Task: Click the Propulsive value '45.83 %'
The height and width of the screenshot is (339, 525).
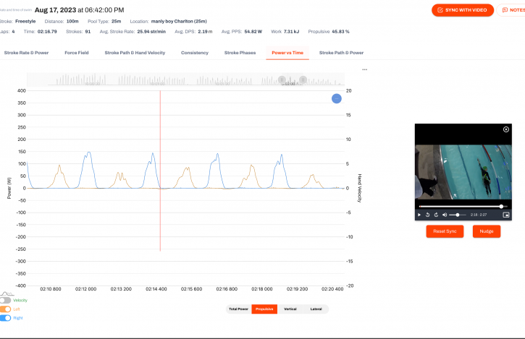Action: click(x=340, y=32)
